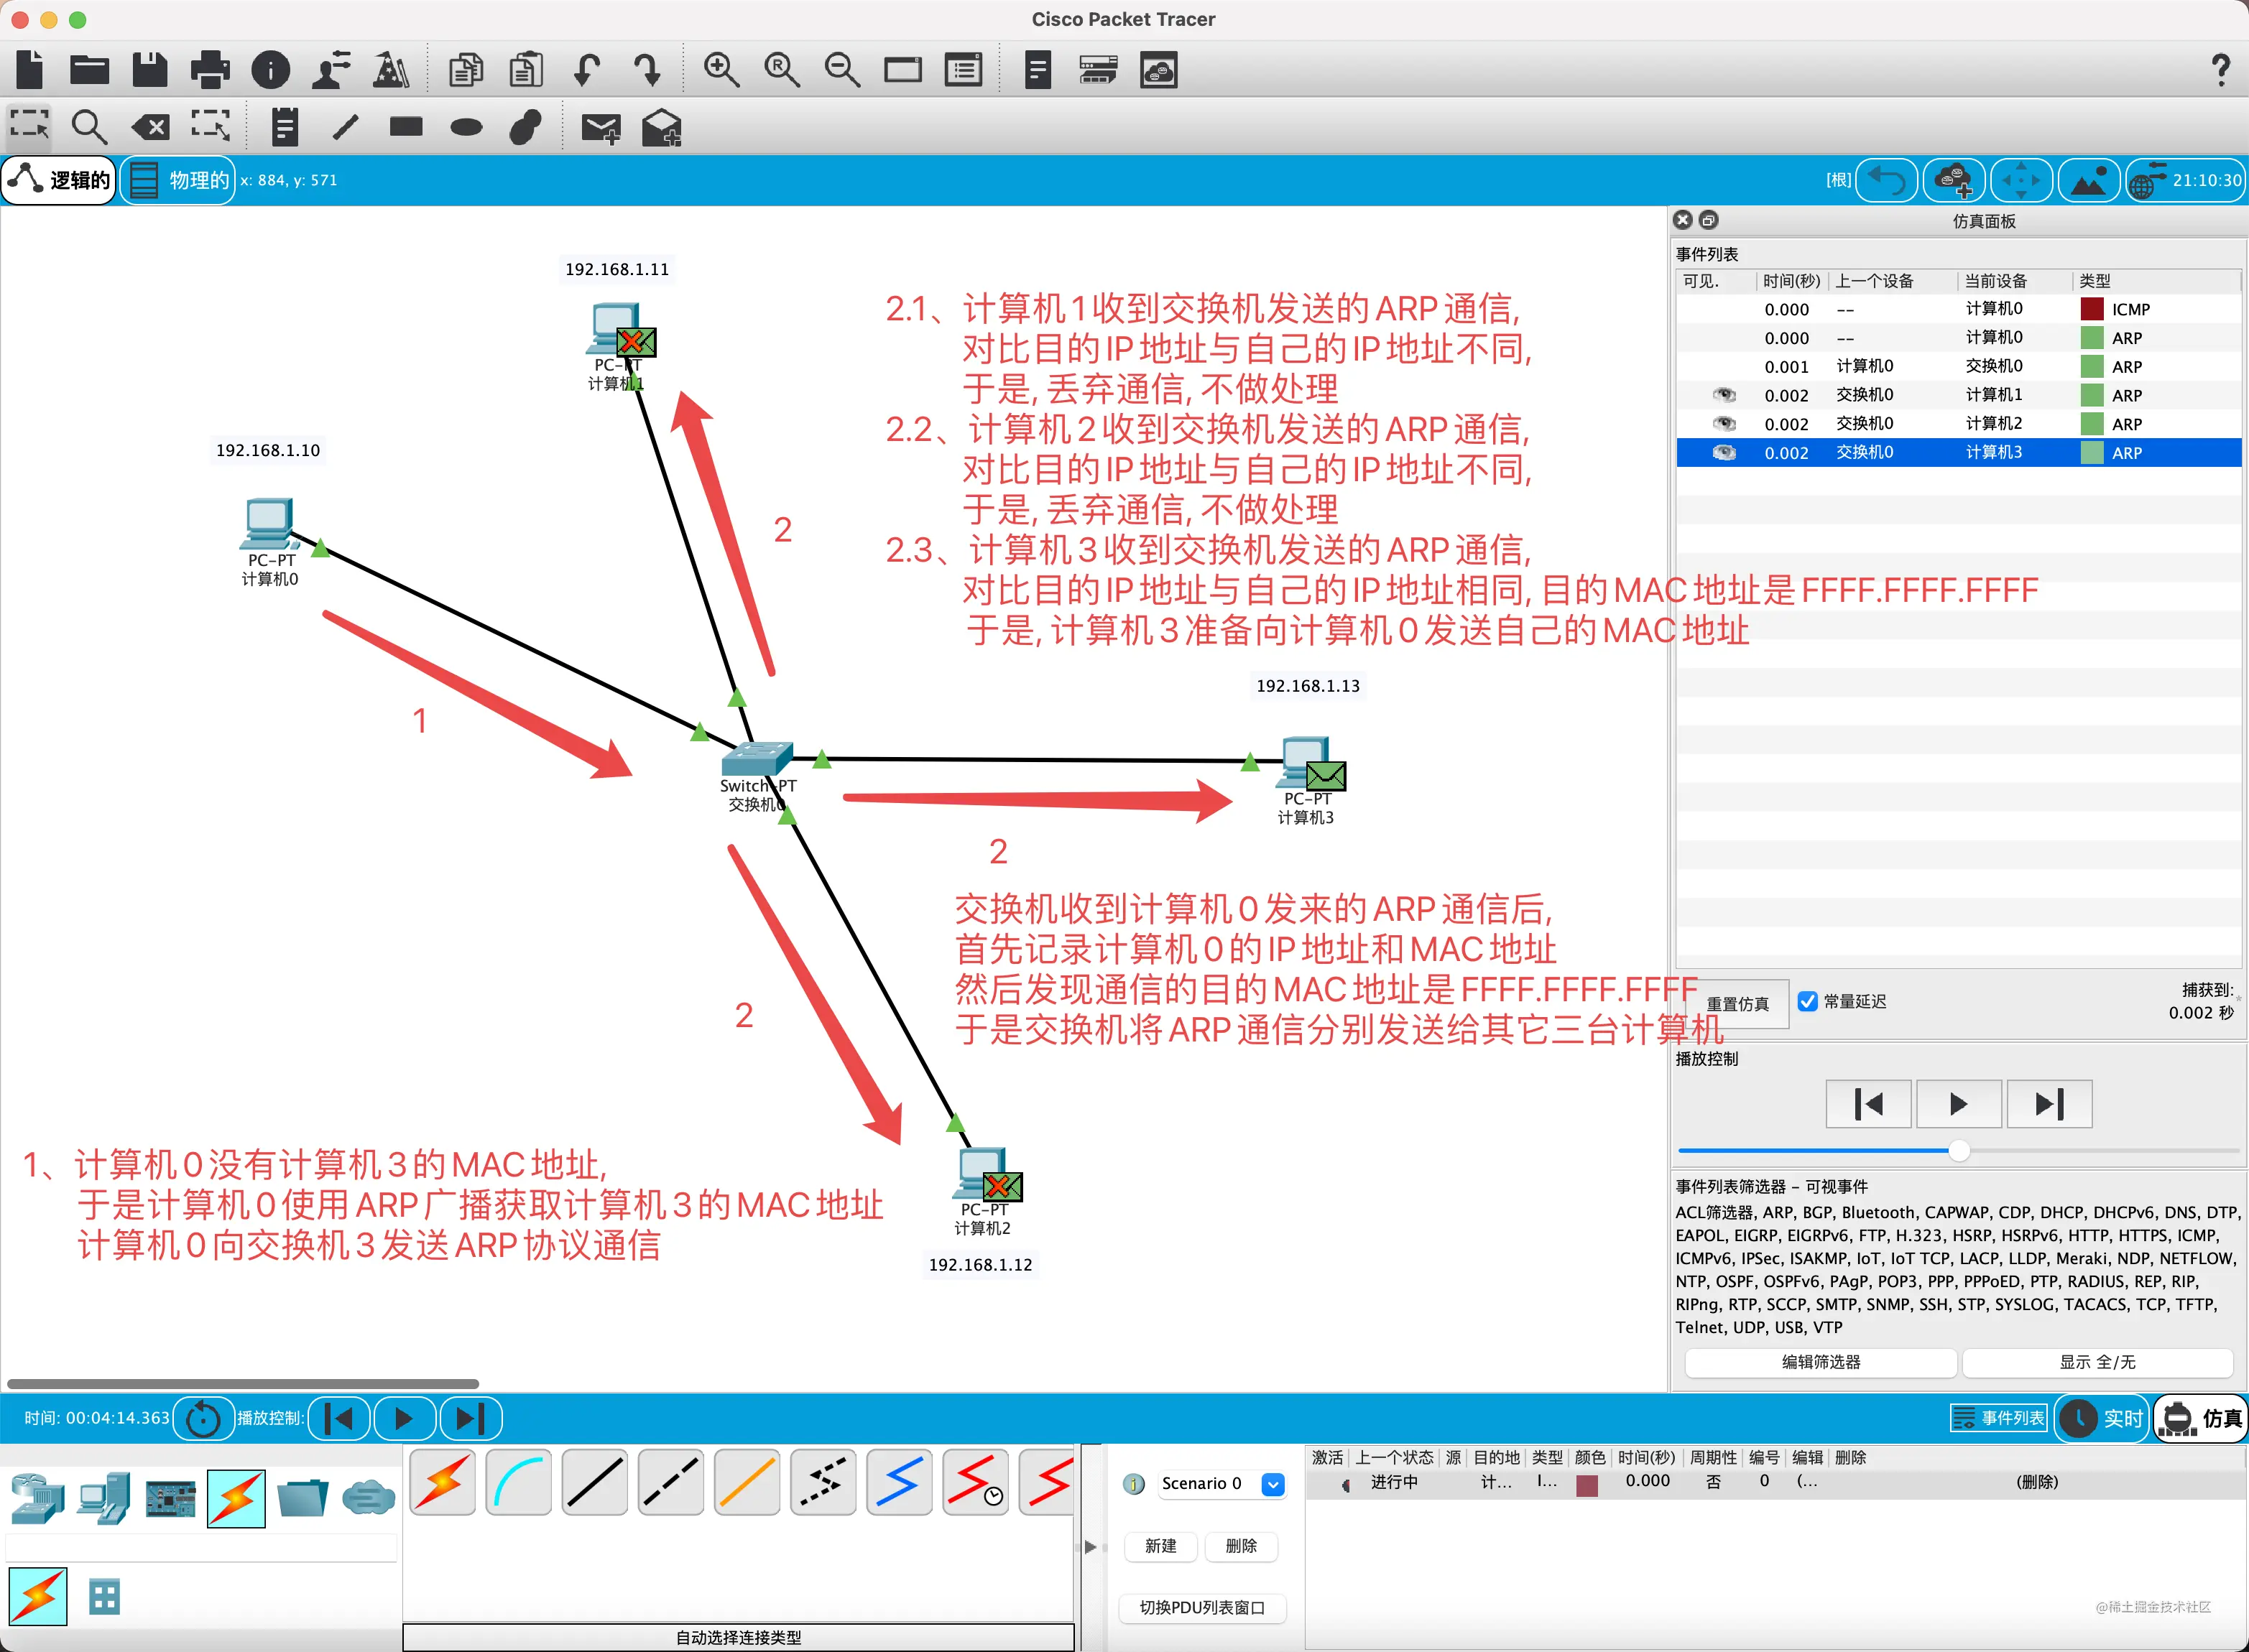Click the Add Complex PDU icon
2249x1652 pixels.
pos(661,127)
